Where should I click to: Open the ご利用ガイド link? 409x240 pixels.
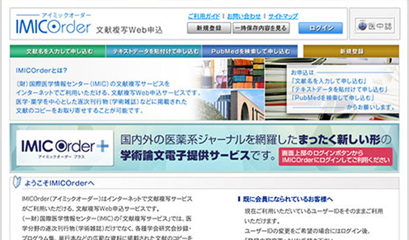click(204, 16)
